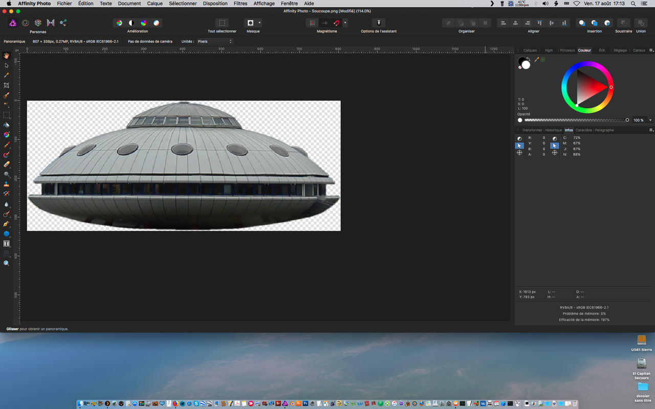This screenshot has height=409, width=655.
Task: Select the Crop tool in left toolbar
Action: tap(7, 85)
